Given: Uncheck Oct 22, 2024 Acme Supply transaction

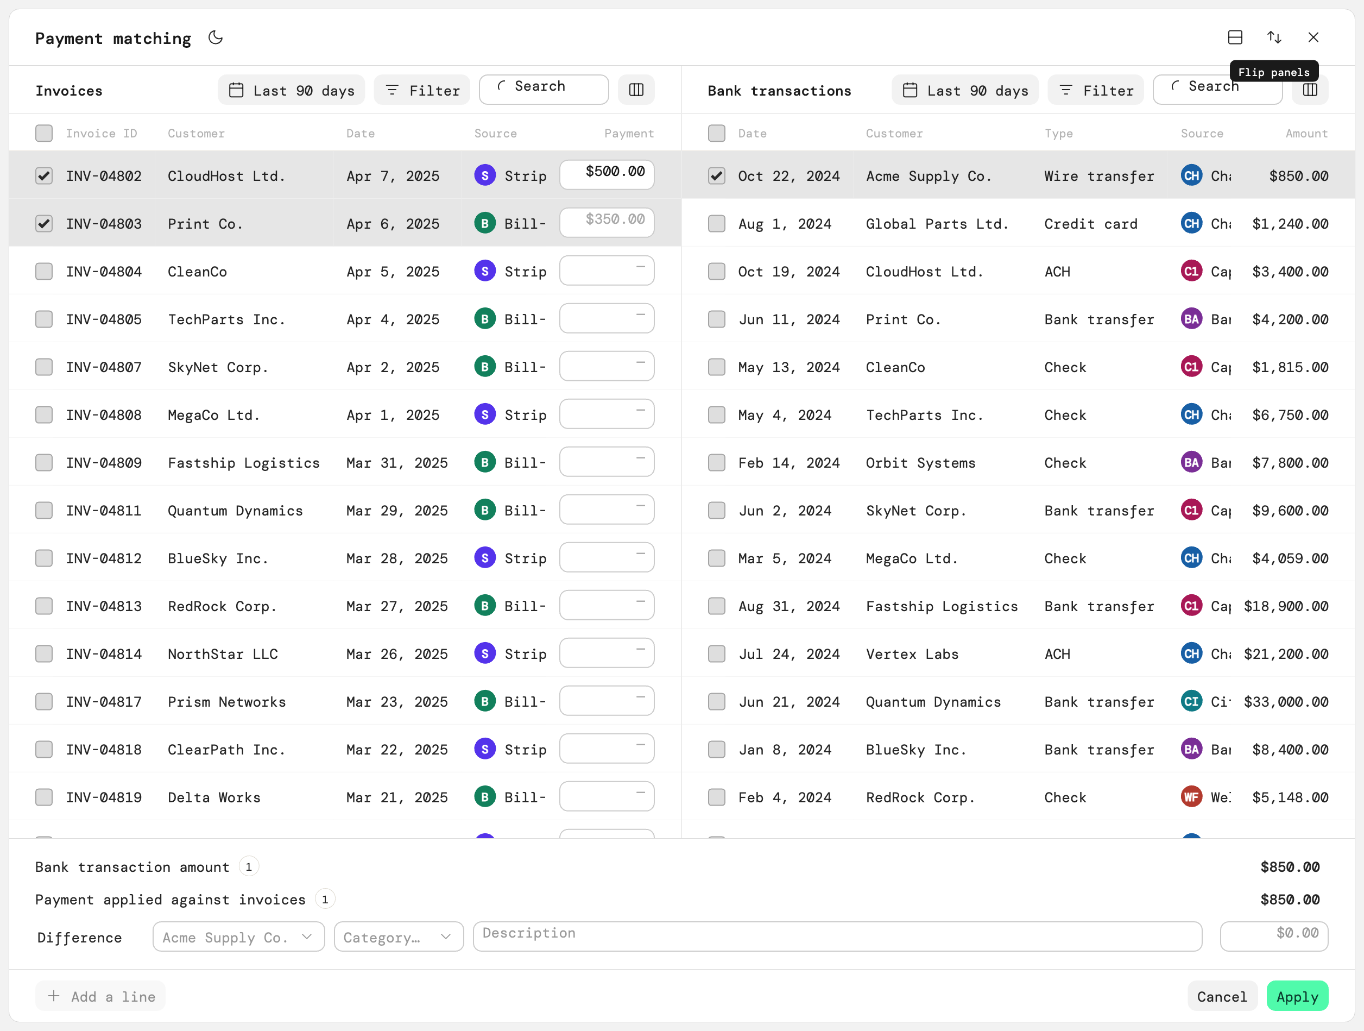Looking at the screenshot, I should click(717, 176).
